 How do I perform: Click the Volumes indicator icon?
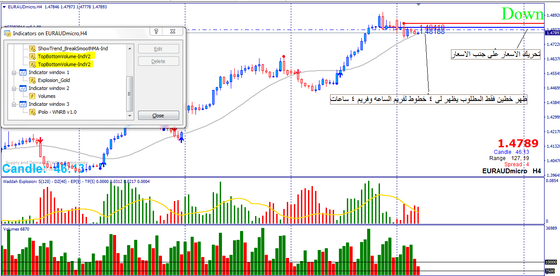click(32, 96)
